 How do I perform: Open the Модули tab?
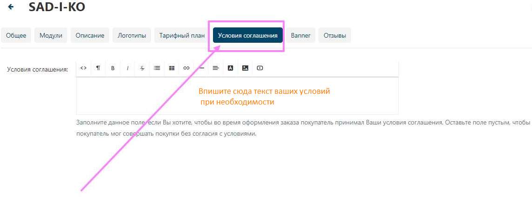[51, 35]
